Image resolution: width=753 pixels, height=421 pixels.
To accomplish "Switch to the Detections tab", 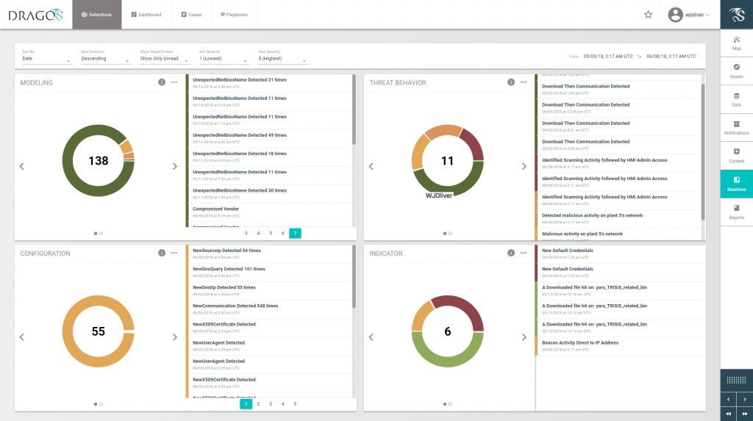I will coord(96,15).
